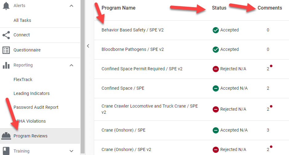The image size is (289, 155).
Task: Collapse the Reporting section chevron
Action: [71, 65]
